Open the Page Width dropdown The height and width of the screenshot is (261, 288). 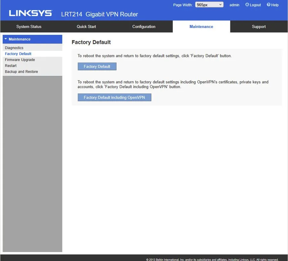(209, 4)
